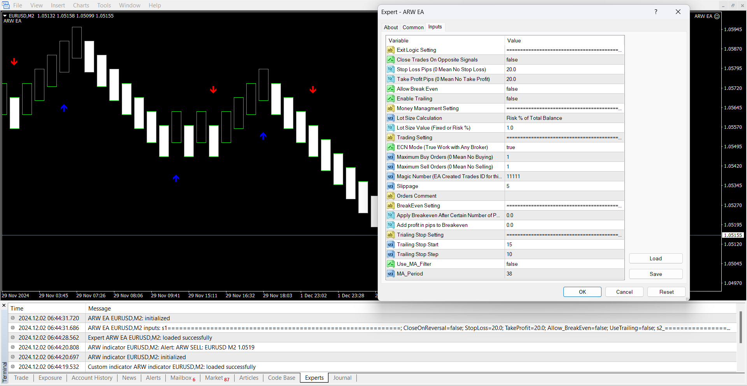
Task: Click the icon beside Close Trades On Opposite Signals
Action: click(390, 60)
